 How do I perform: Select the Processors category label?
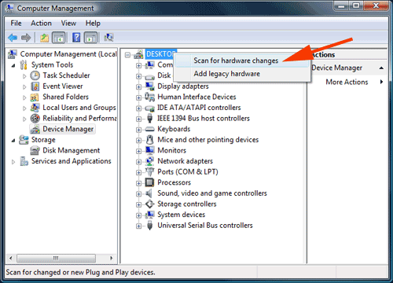click(174, 182)
